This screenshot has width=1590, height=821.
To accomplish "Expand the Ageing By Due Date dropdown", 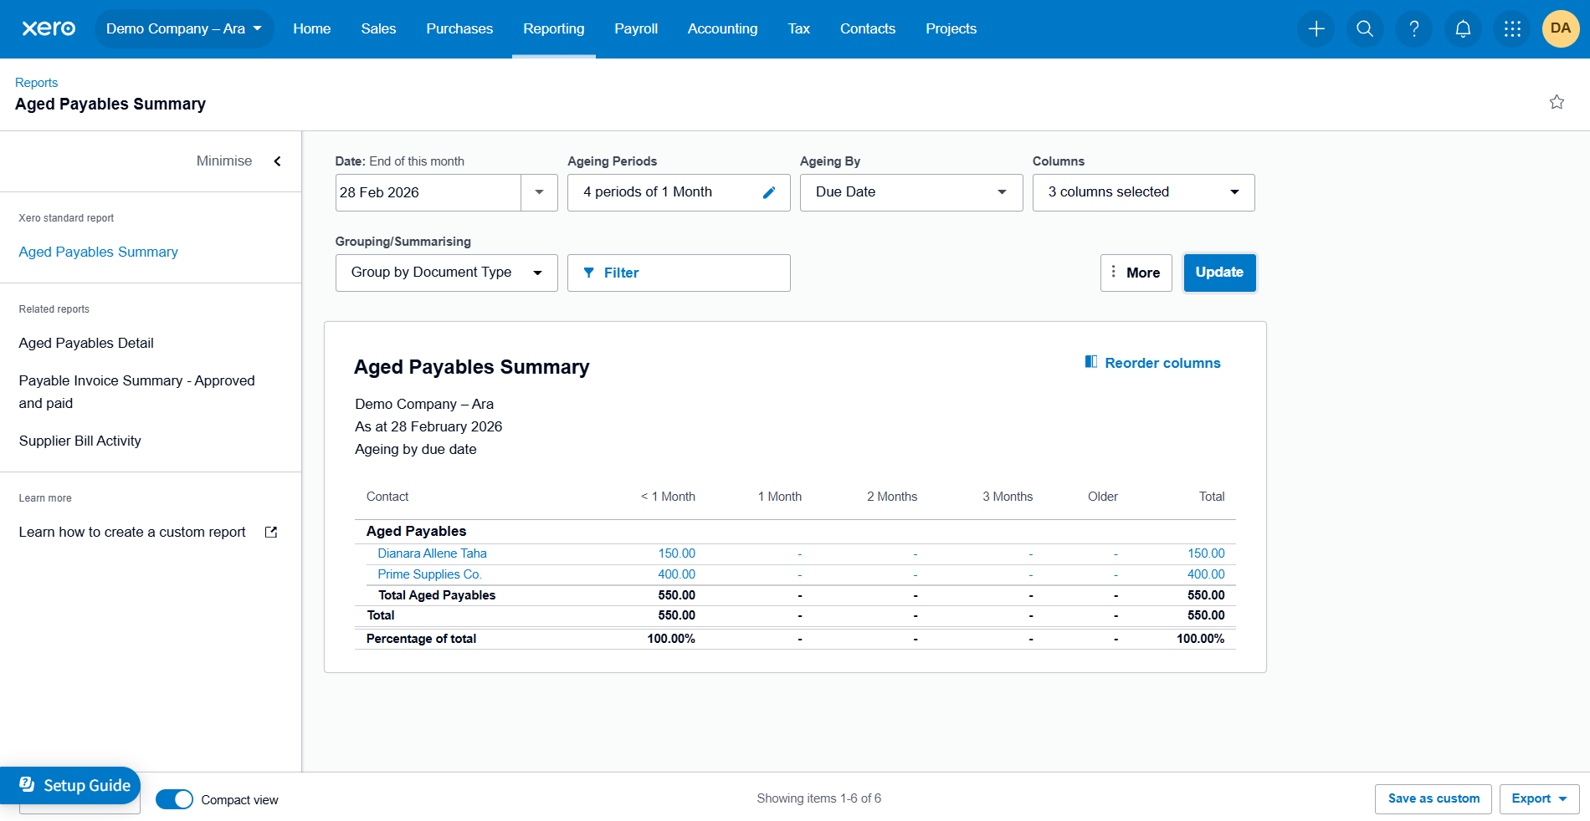I will (x=911, y=192).
